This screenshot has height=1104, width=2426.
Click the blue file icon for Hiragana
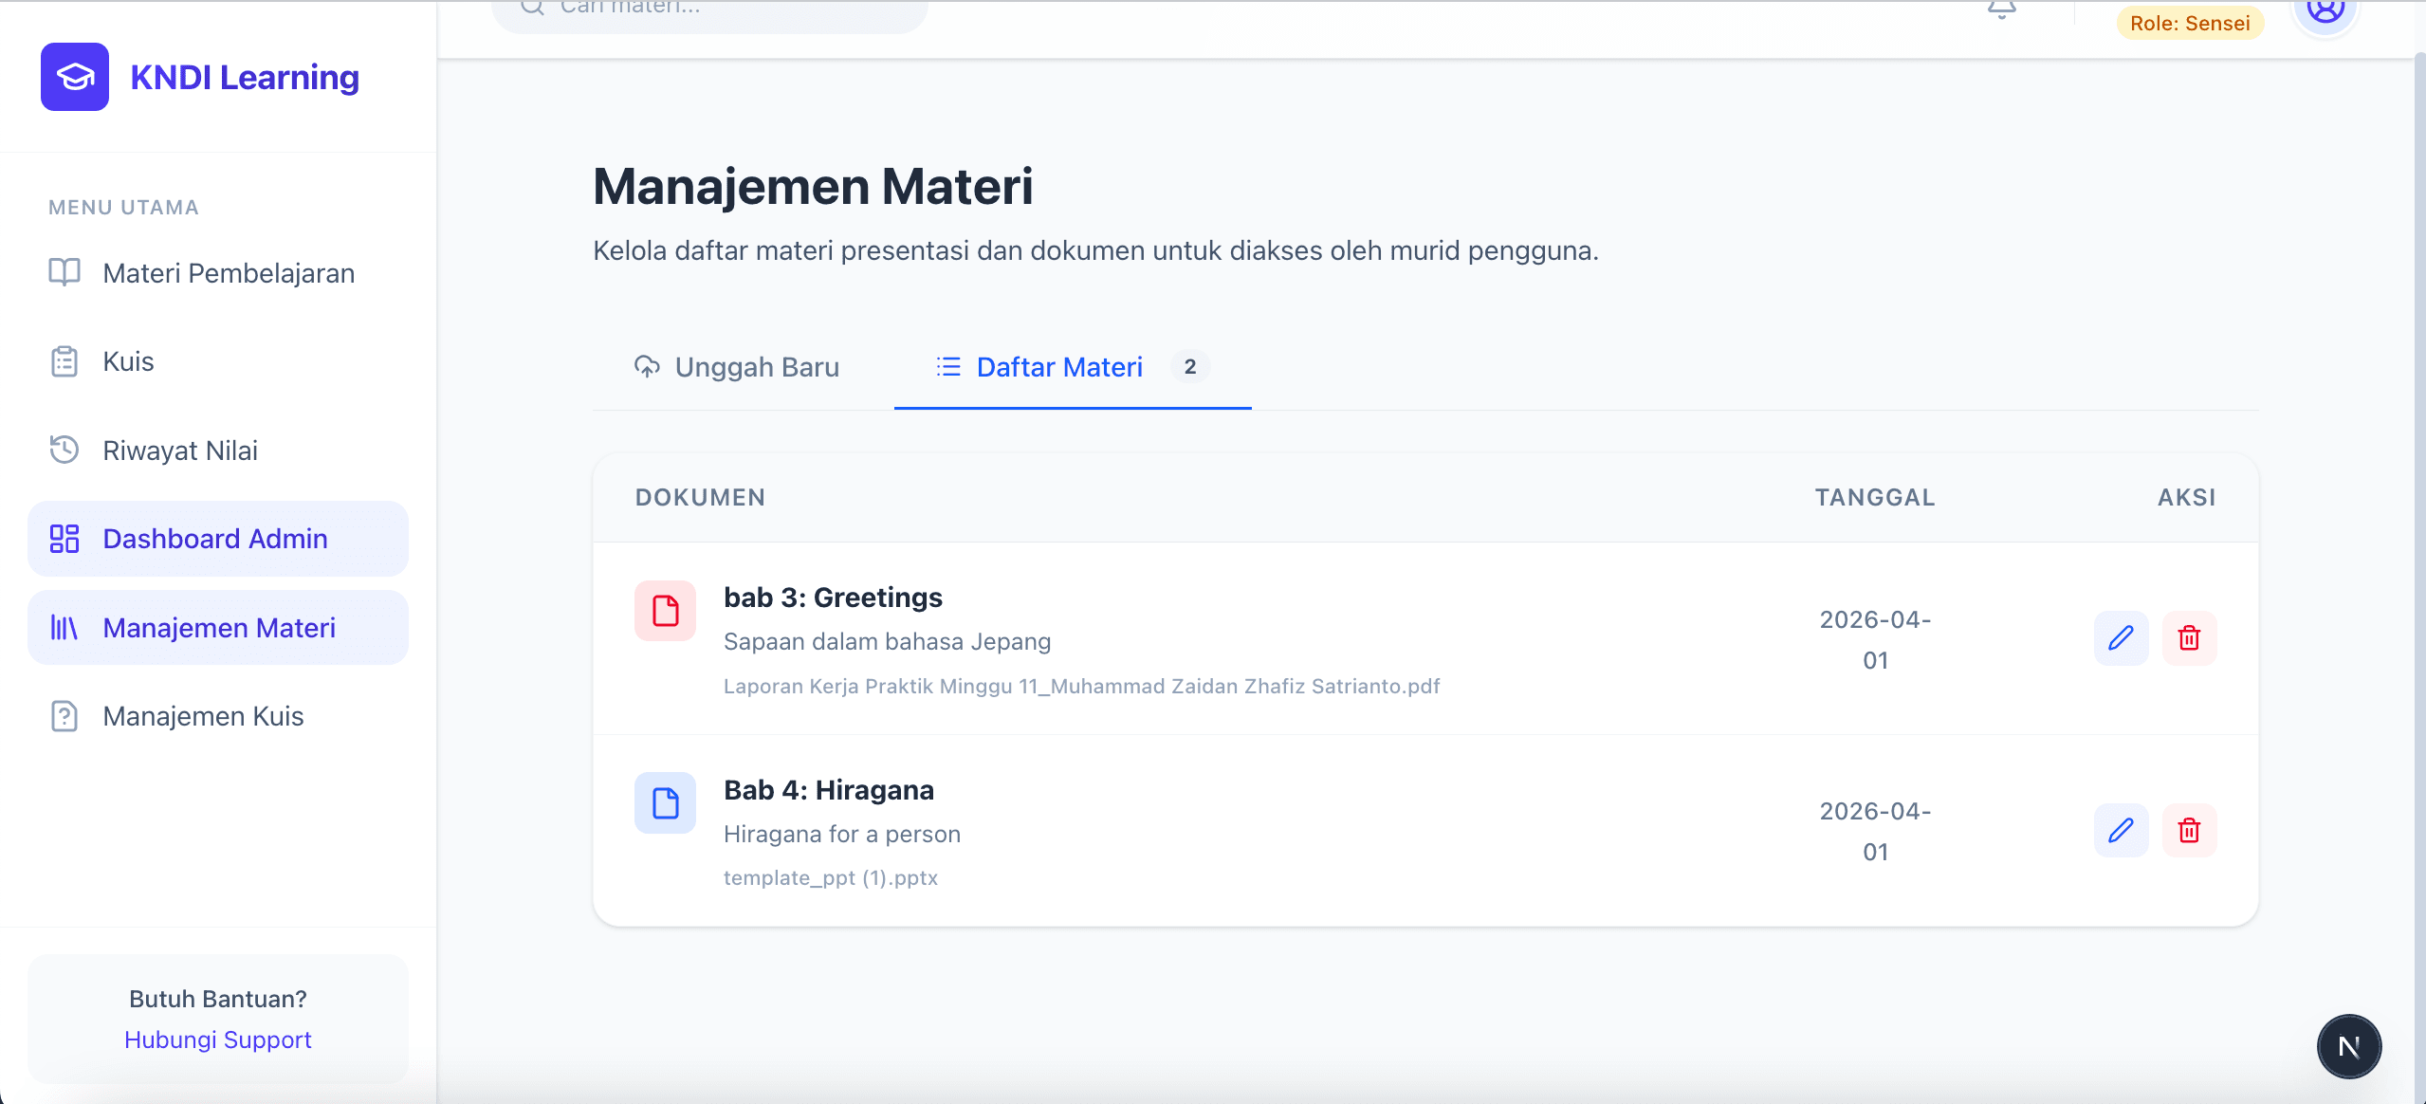click(x=665, y=803)
